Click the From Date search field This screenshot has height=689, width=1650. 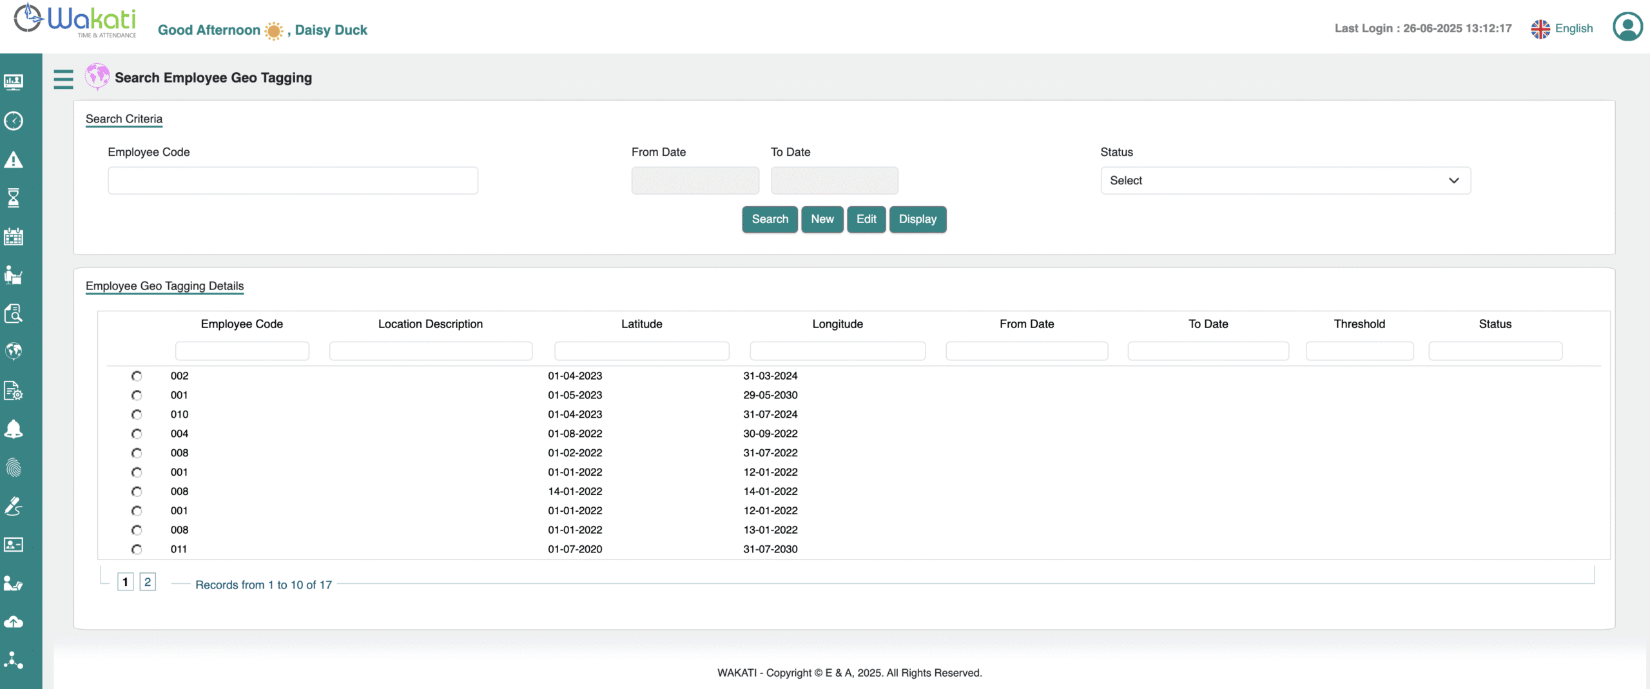695,180
